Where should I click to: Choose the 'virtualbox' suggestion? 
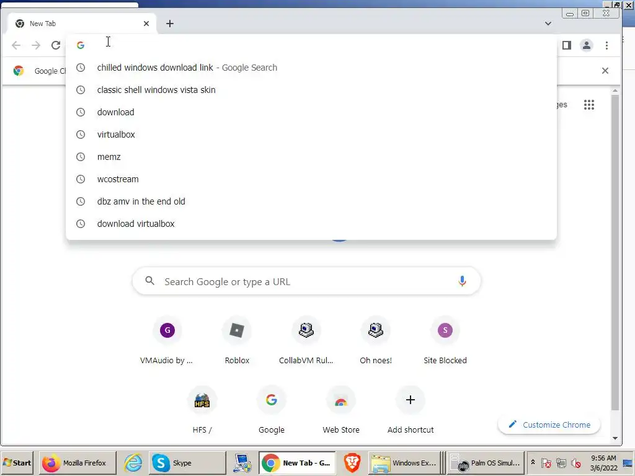(311, 134)
